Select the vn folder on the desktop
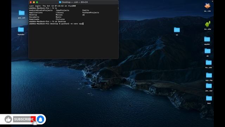Viewport: 225px width, 127px height. click(x=177, y=30)
